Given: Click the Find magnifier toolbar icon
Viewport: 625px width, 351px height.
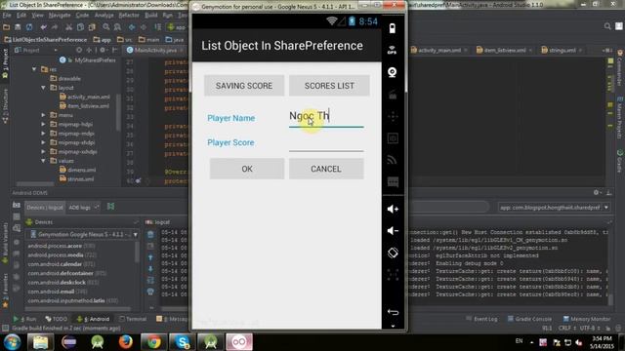Looking at the screenshot, I should 106,27.
